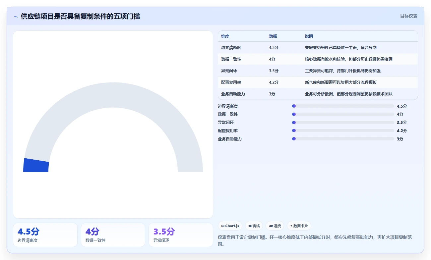Screen dimensions: 431x260
Task: Click the 边界清晰度 progress bar
Action: click(x=343, y=106)
